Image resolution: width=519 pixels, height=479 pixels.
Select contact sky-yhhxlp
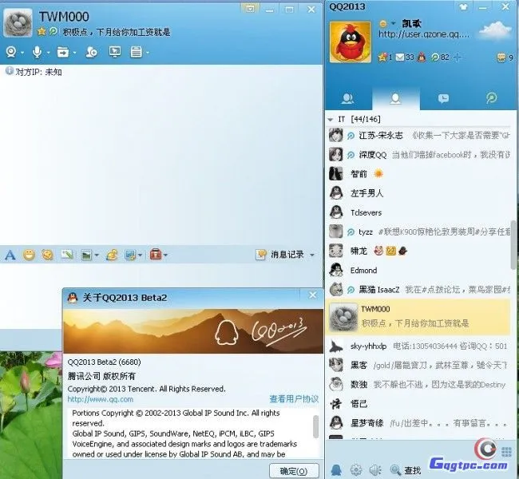(x=420, y=346)
